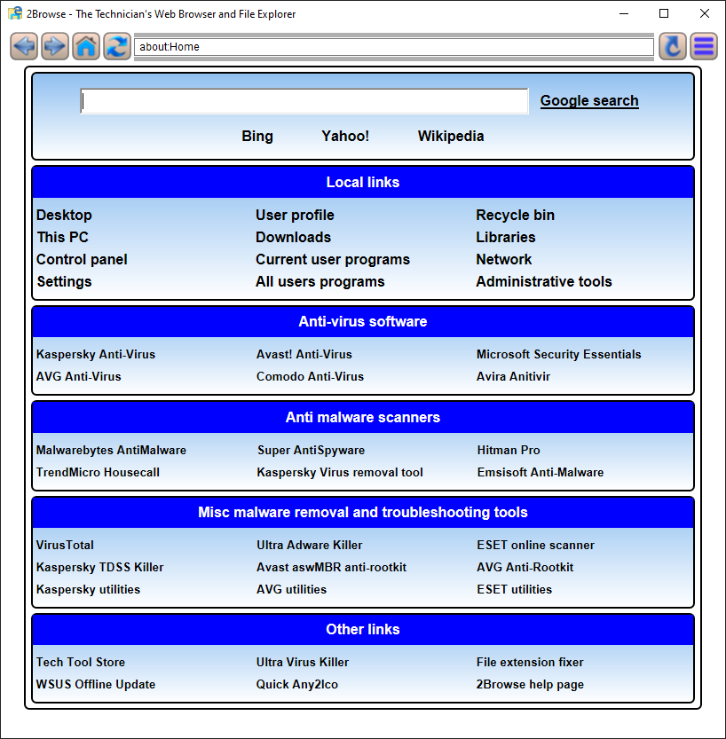Open the Control panel local link
The image size is (726, 739).
coord(82,260)
